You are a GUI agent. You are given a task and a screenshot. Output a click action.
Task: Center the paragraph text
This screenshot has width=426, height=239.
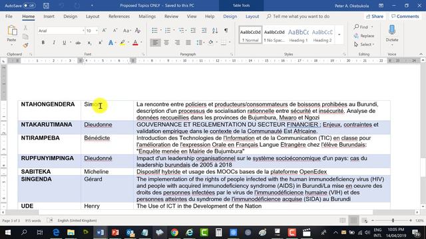click(x=166, y=42)
